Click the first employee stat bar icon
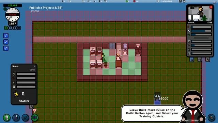The image size is (218, 123). 189,27
